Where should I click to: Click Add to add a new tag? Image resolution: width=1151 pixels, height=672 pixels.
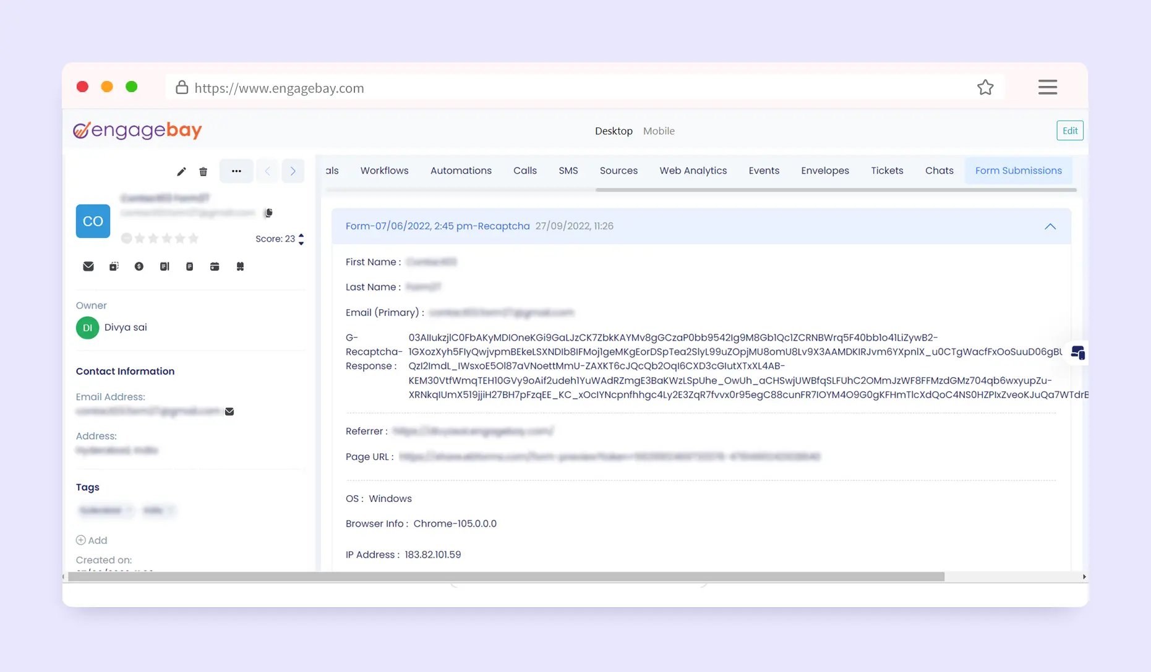92,540
